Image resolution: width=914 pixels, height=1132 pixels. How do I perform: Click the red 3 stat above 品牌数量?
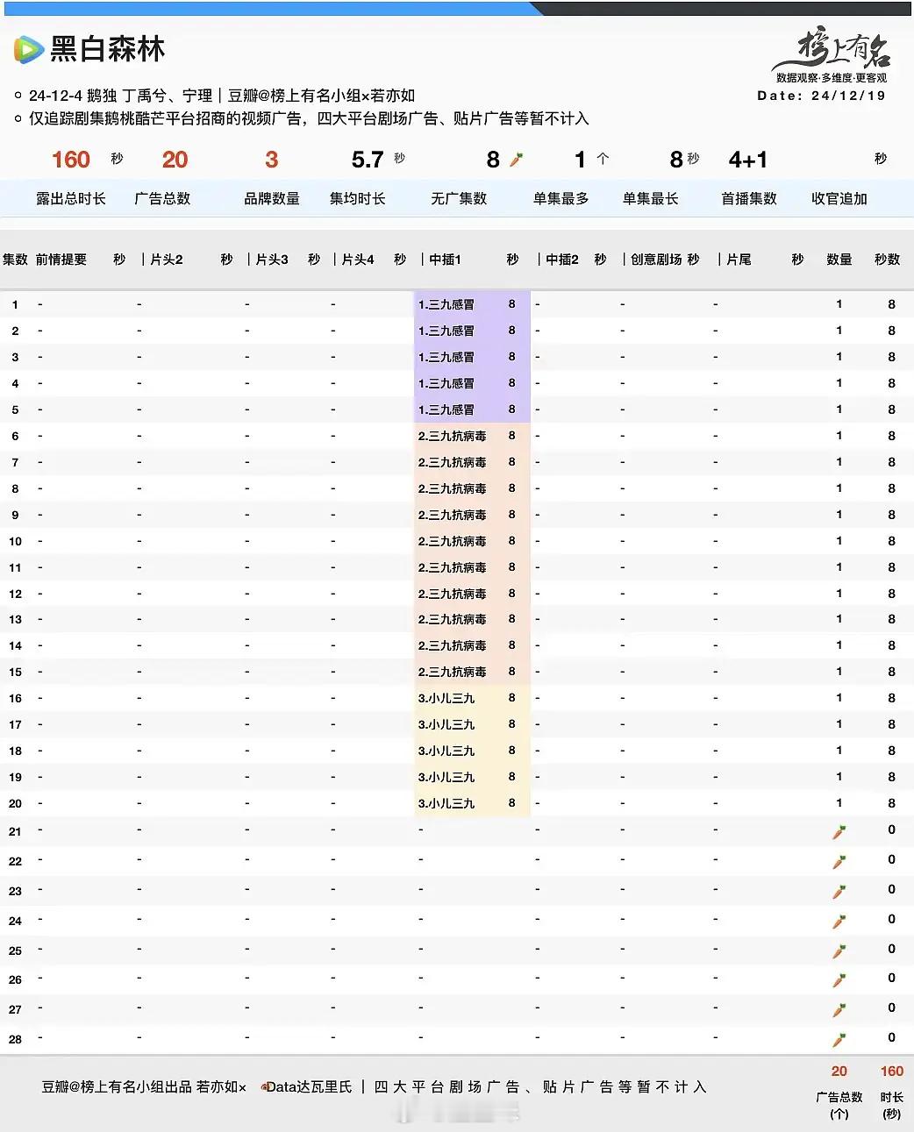click(271, 160)
